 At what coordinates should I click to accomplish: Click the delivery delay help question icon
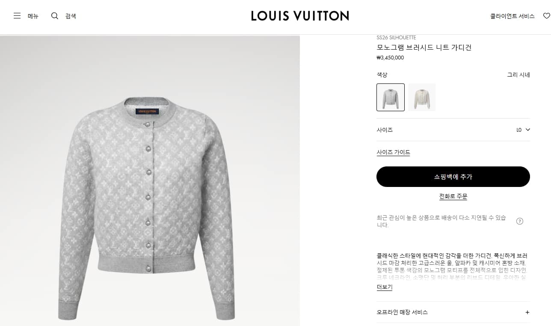(520, 221)
